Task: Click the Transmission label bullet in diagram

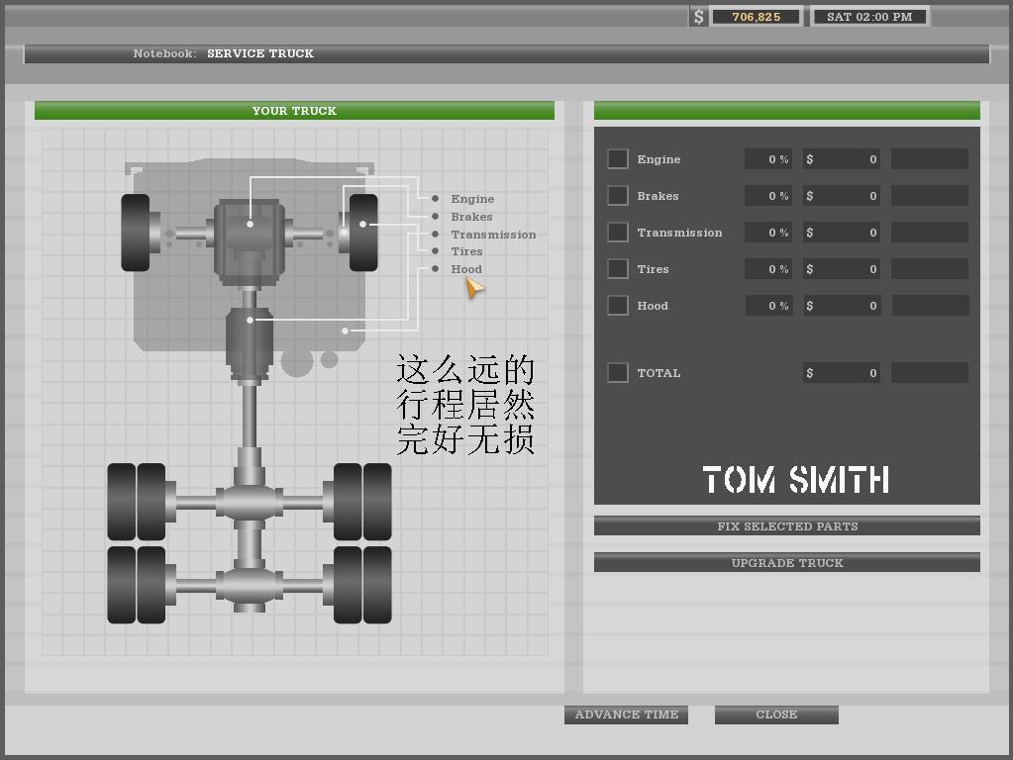Action: click(435, 235)
